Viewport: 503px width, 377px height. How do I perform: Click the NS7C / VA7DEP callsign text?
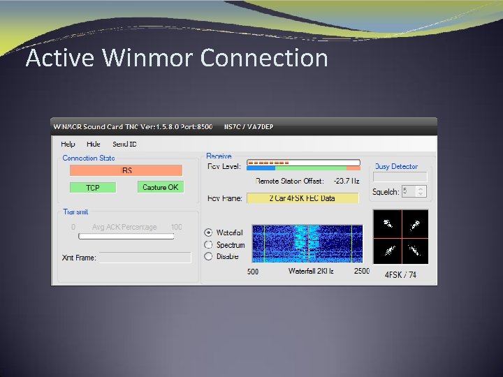(x=249, y=126)
